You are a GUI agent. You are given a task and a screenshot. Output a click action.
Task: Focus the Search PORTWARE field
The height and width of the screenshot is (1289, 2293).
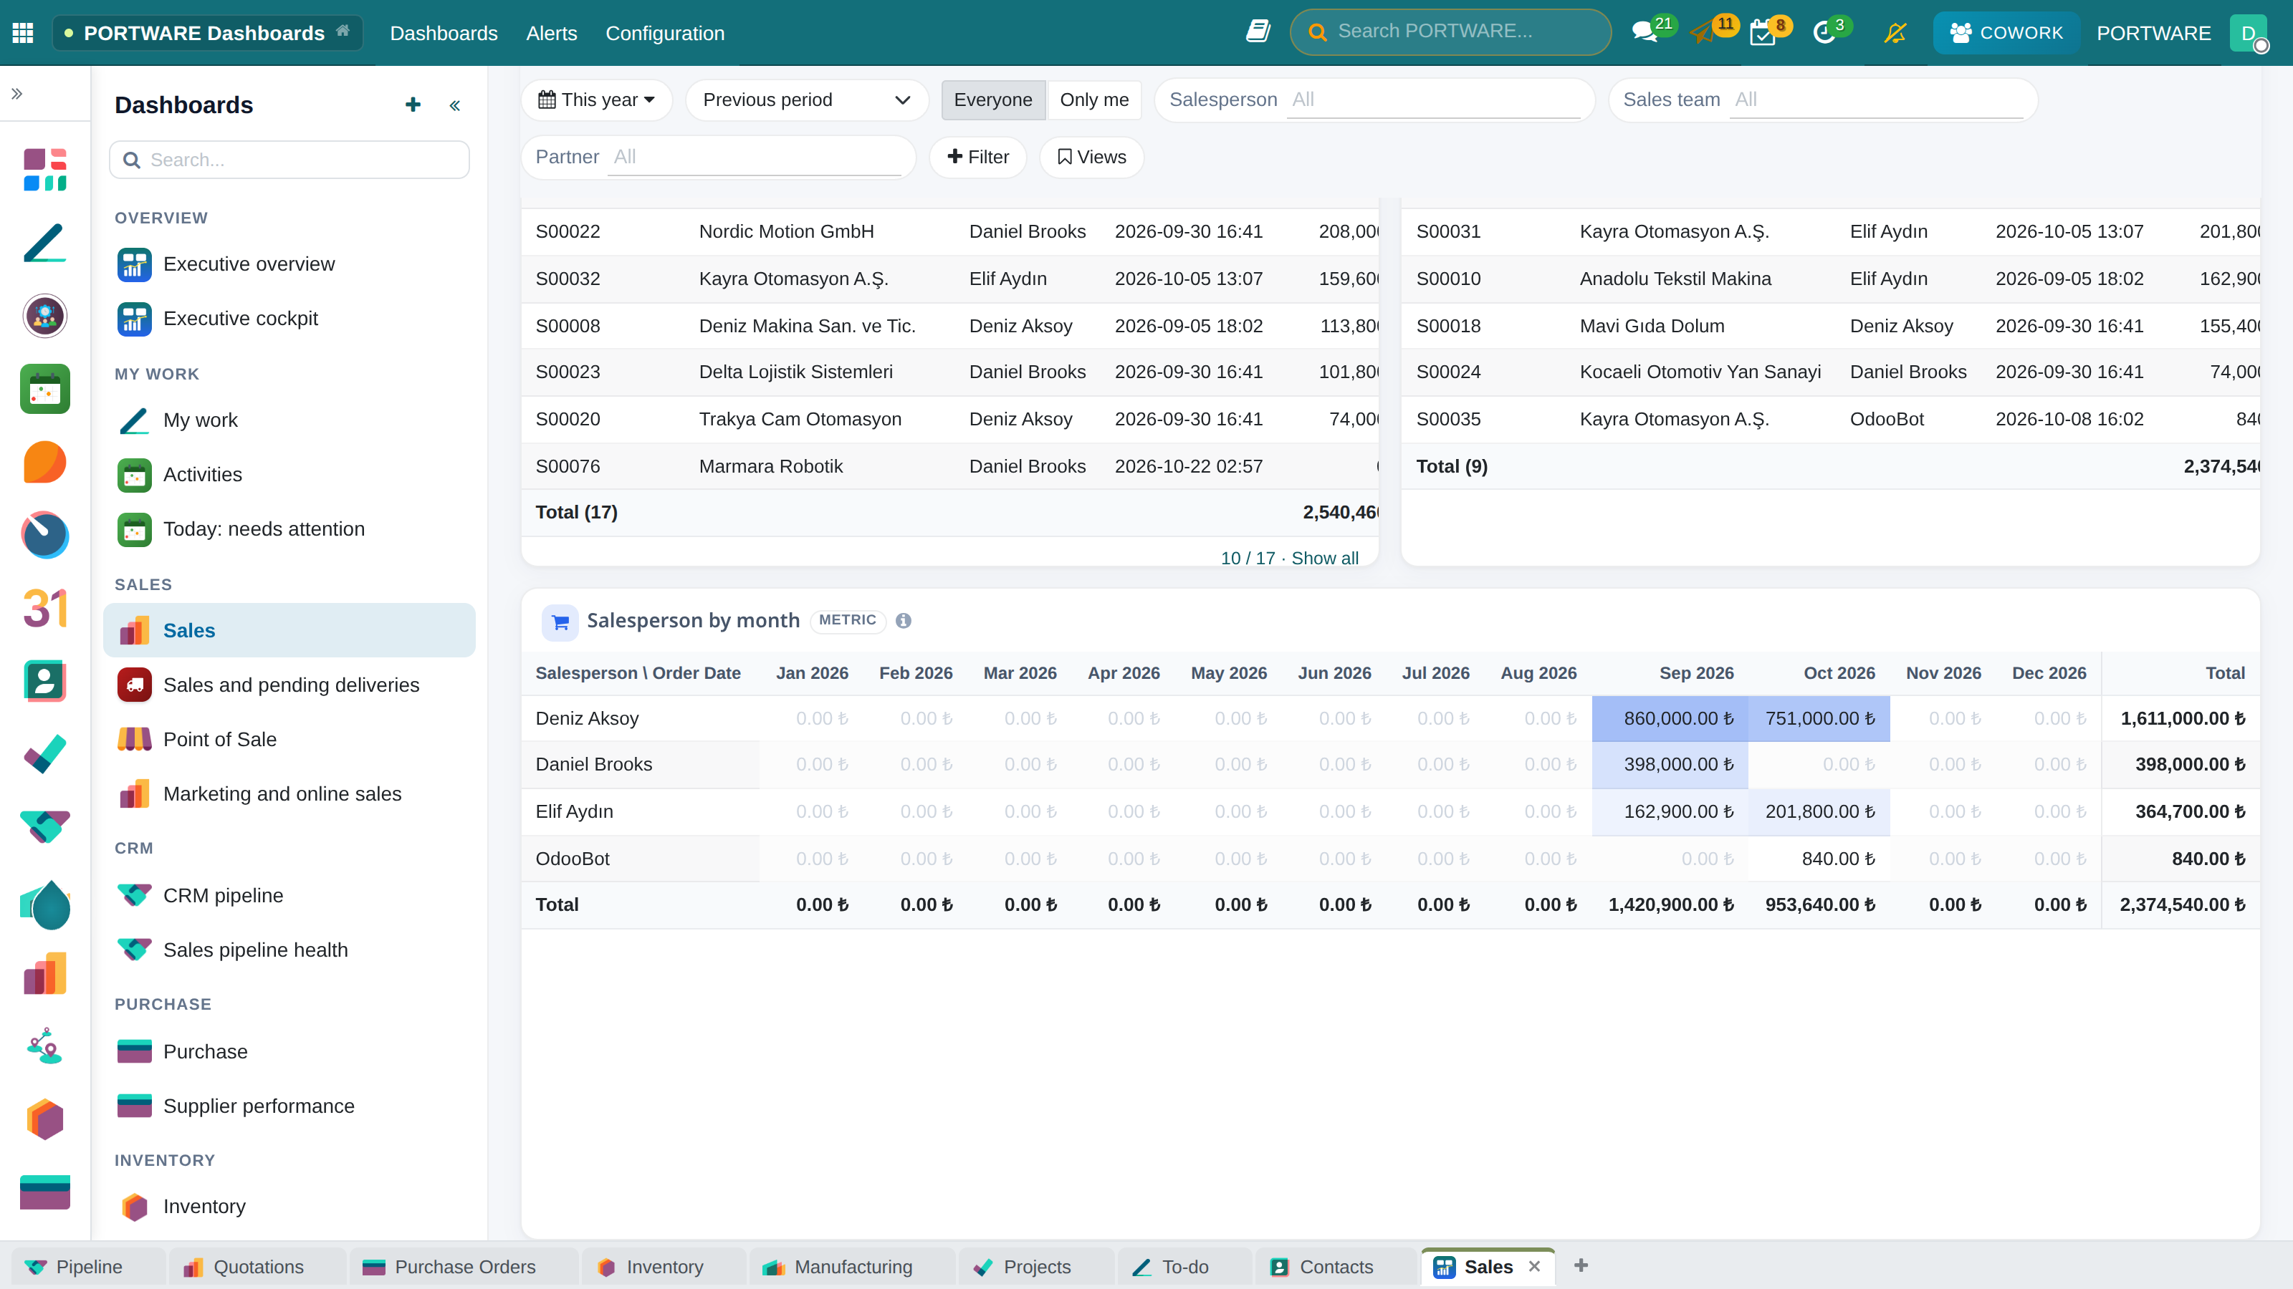(x=1451, y=32)
